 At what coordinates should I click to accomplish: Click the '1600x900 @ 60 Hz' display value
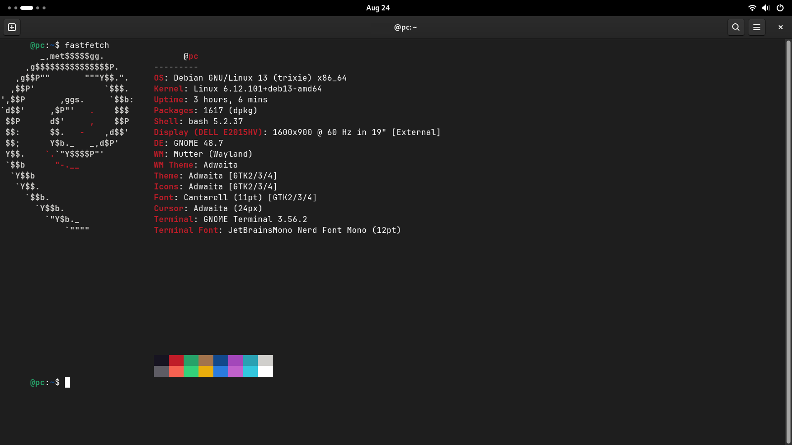coord(312,133)
